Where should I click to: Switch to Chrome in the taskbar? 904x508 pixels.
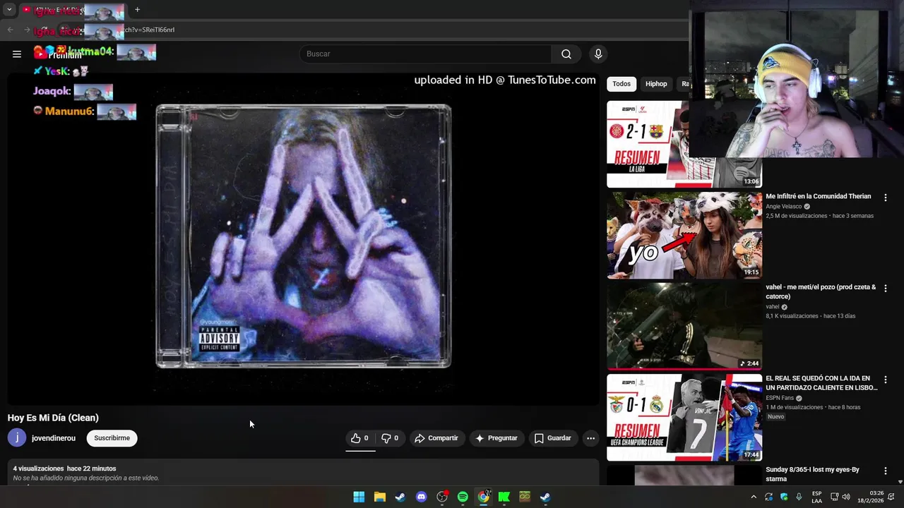click(483, 497)
